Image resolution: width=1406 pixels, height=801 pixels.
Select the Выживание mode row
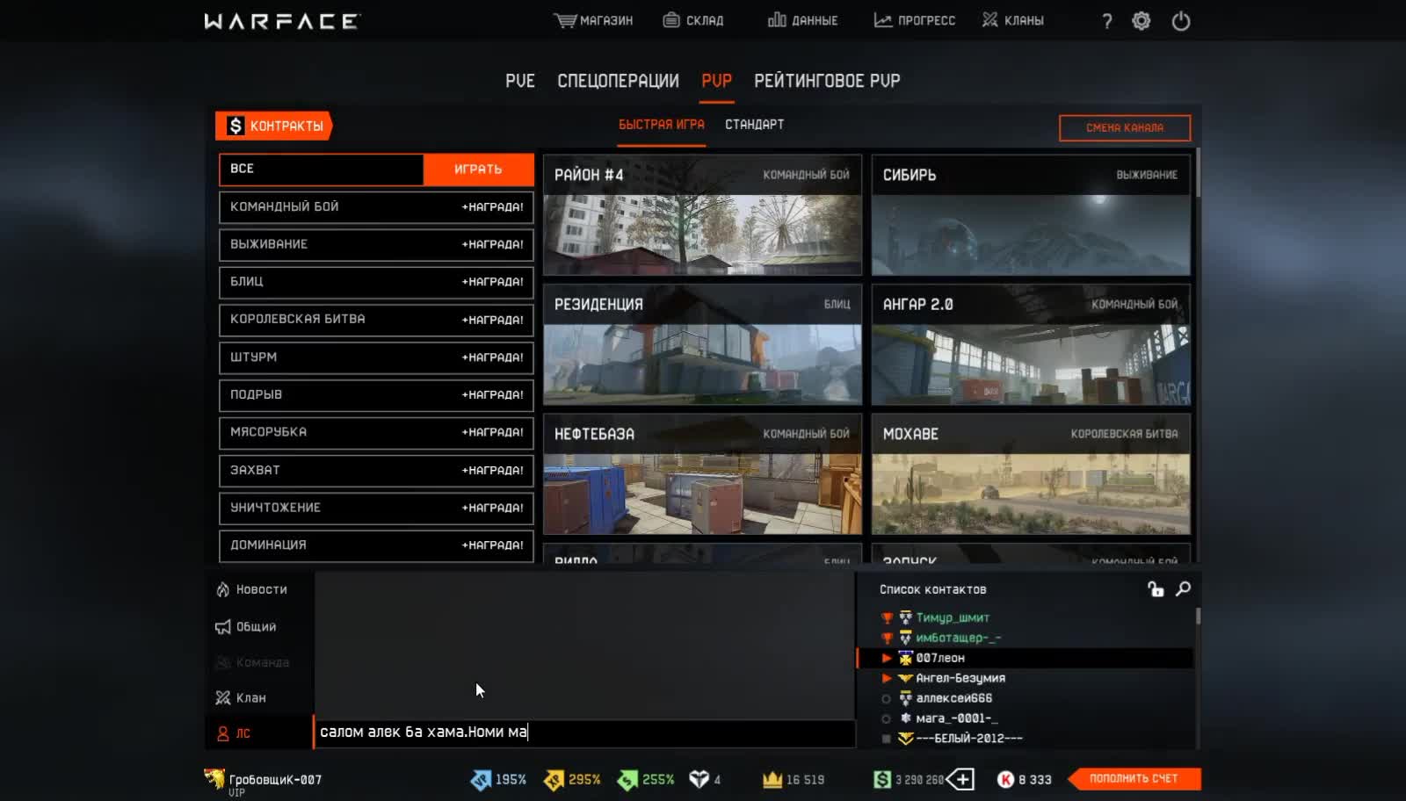click(x=376, y=245)
